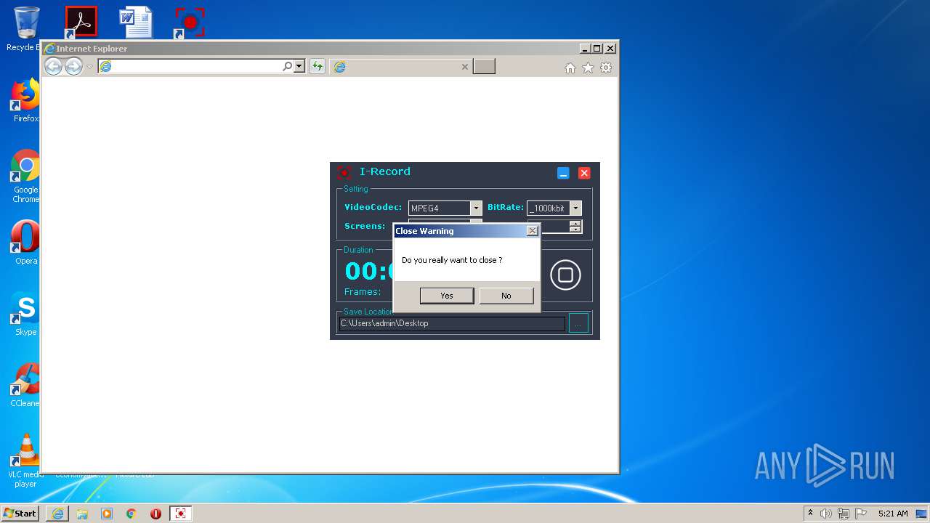The height and width of the screenshot is (523, 930).
Task: Open the file explorer taskbar icon
Action: pyautogui.click(x=82, y=514)
